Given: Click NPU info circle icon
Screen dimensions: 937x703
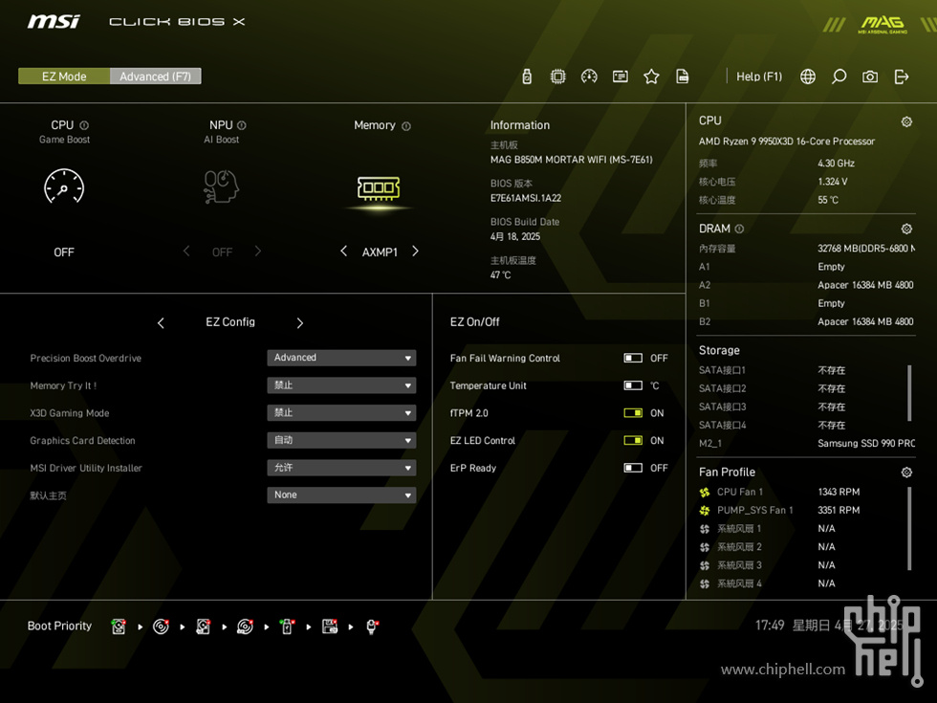Looking at the screenshot, I should (x=241, y=125).
